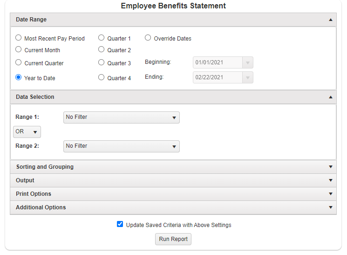This screenshot has height=255, width=347.
Task: Open the Range 1 filter dropdown
Action: (x=121, y=117)
